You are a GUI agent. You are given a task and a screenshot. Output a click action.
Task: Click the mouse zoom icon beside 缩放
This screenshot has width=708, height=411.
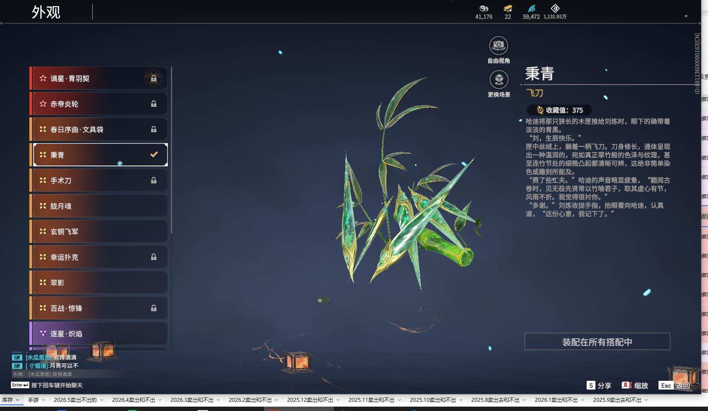coord(627,385)
